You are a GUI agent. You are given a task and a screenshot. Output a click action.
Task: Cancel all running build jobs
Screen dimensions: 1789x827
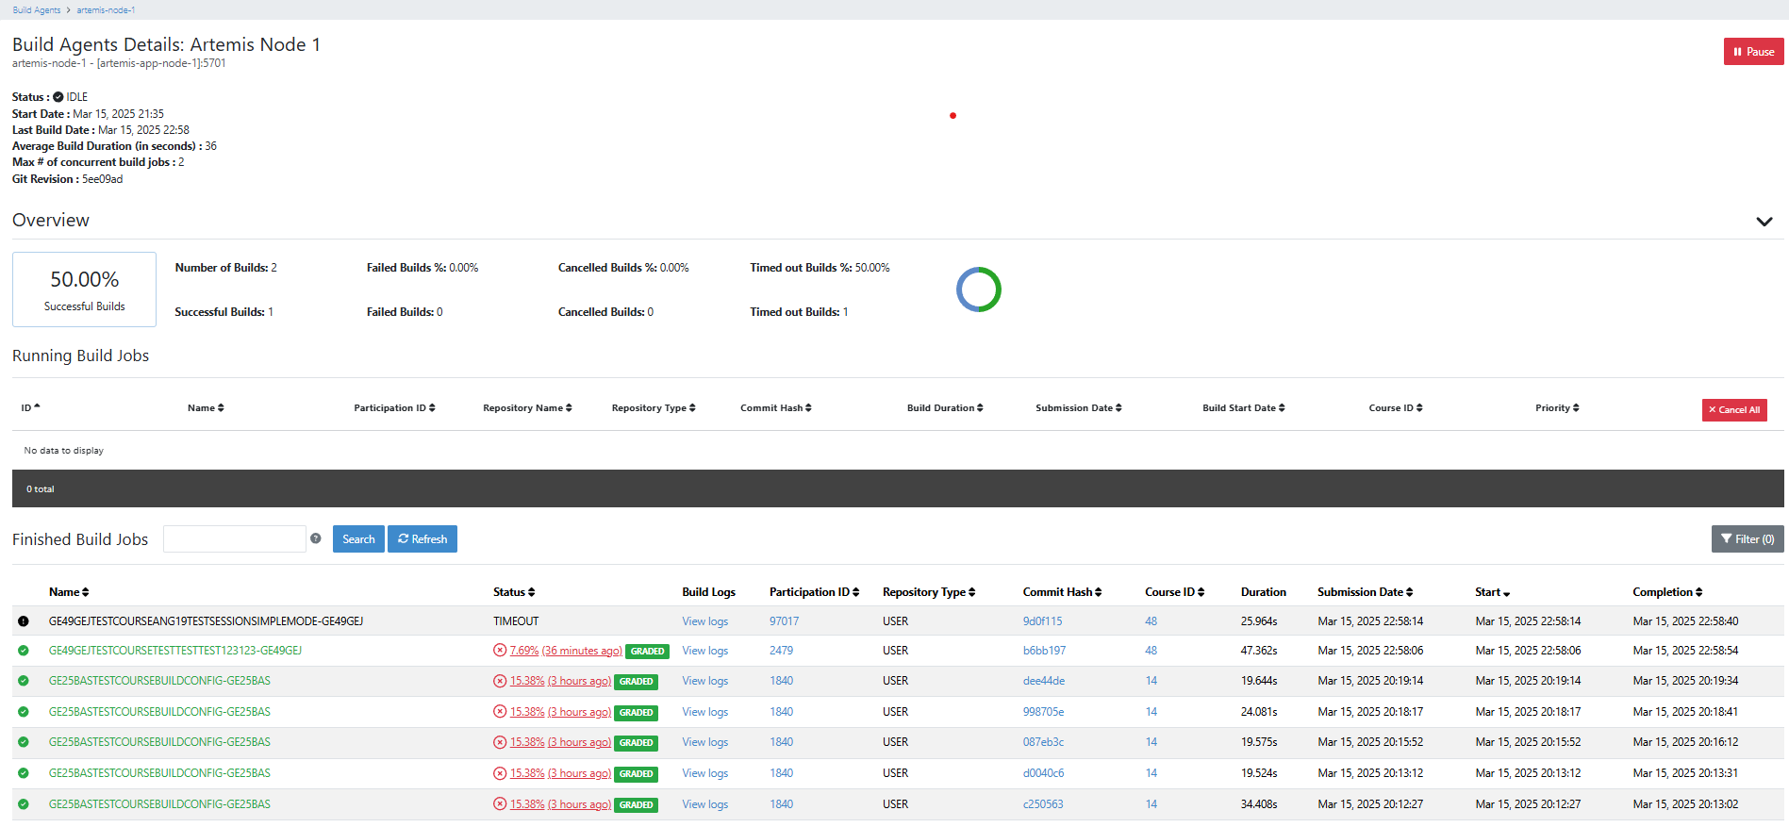click(1733, 410)
